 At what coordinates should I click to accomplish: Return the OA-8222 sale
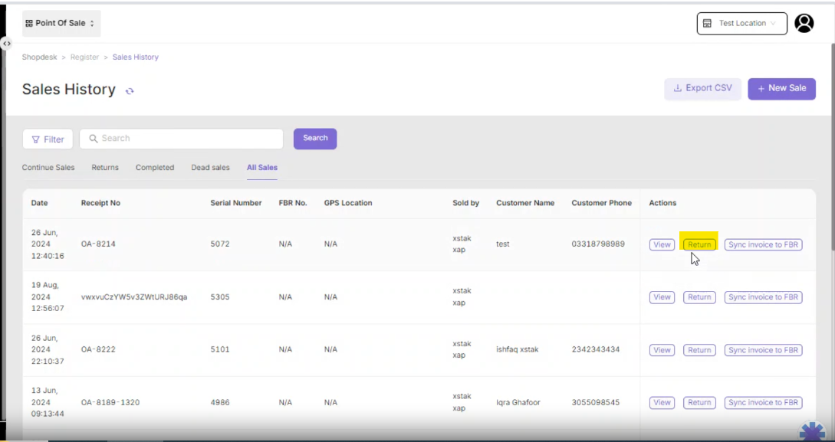coord(699,350)
